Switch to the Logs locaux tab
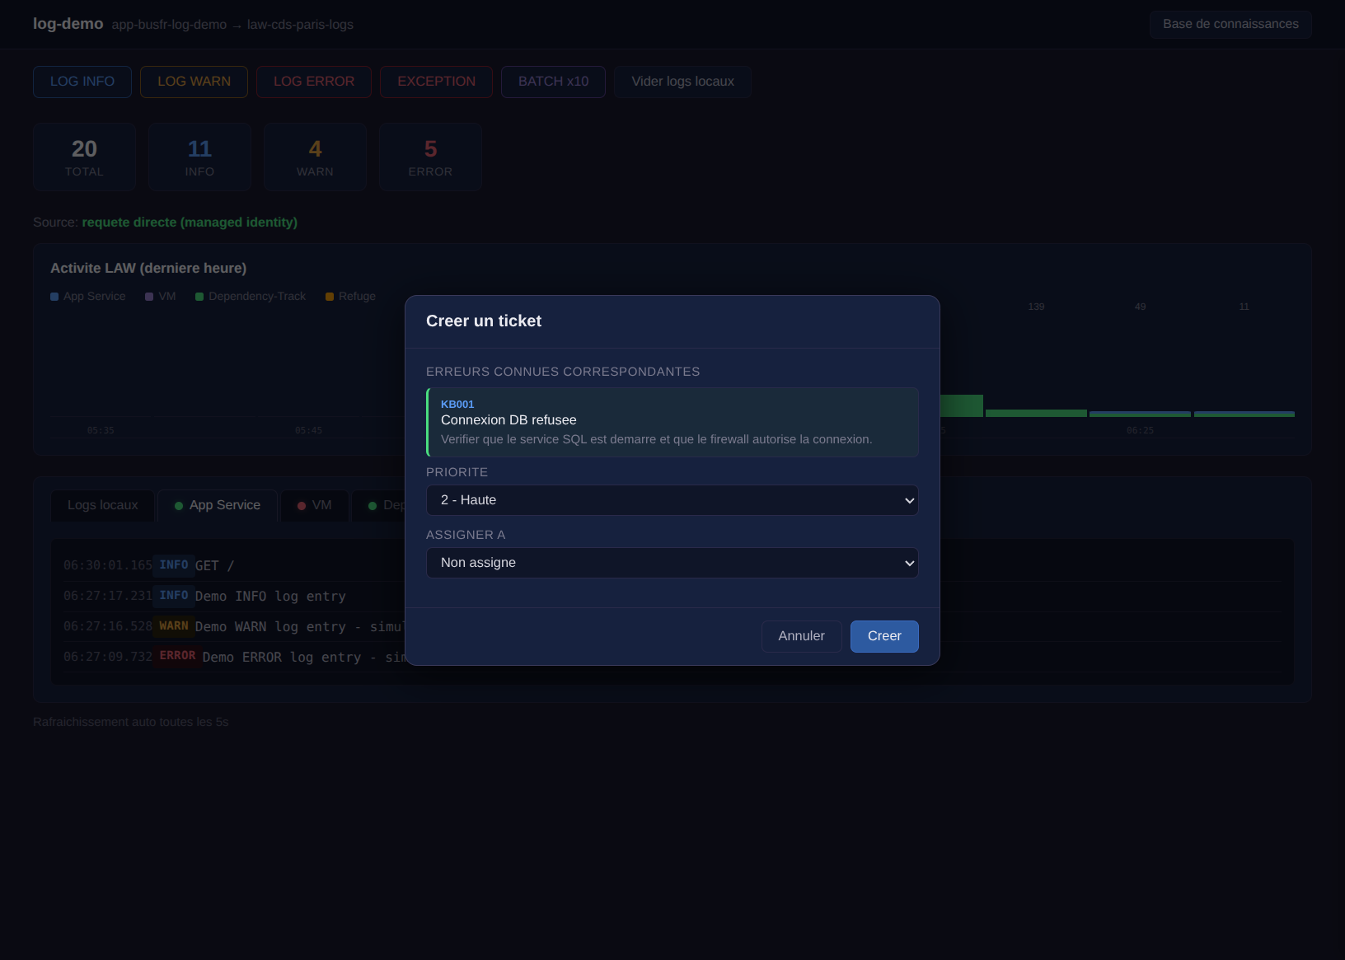Screen dimensions: 1345x960 coord(102,505)
